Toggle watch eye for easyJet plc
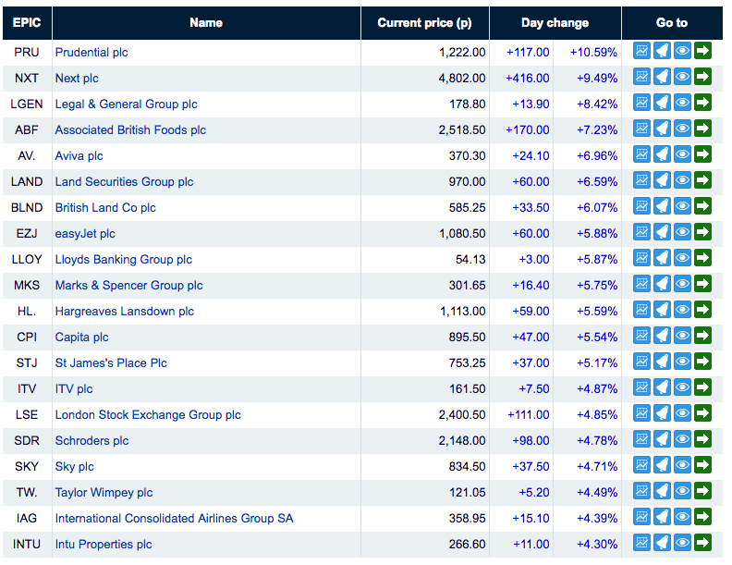Image resolution: width=732 pixels, height=565 pixels. [x=682, y=232]
